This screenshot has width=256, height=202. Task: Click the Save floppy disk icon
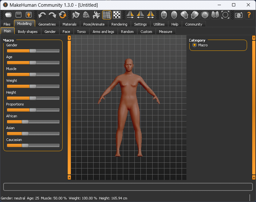point(19,15)
